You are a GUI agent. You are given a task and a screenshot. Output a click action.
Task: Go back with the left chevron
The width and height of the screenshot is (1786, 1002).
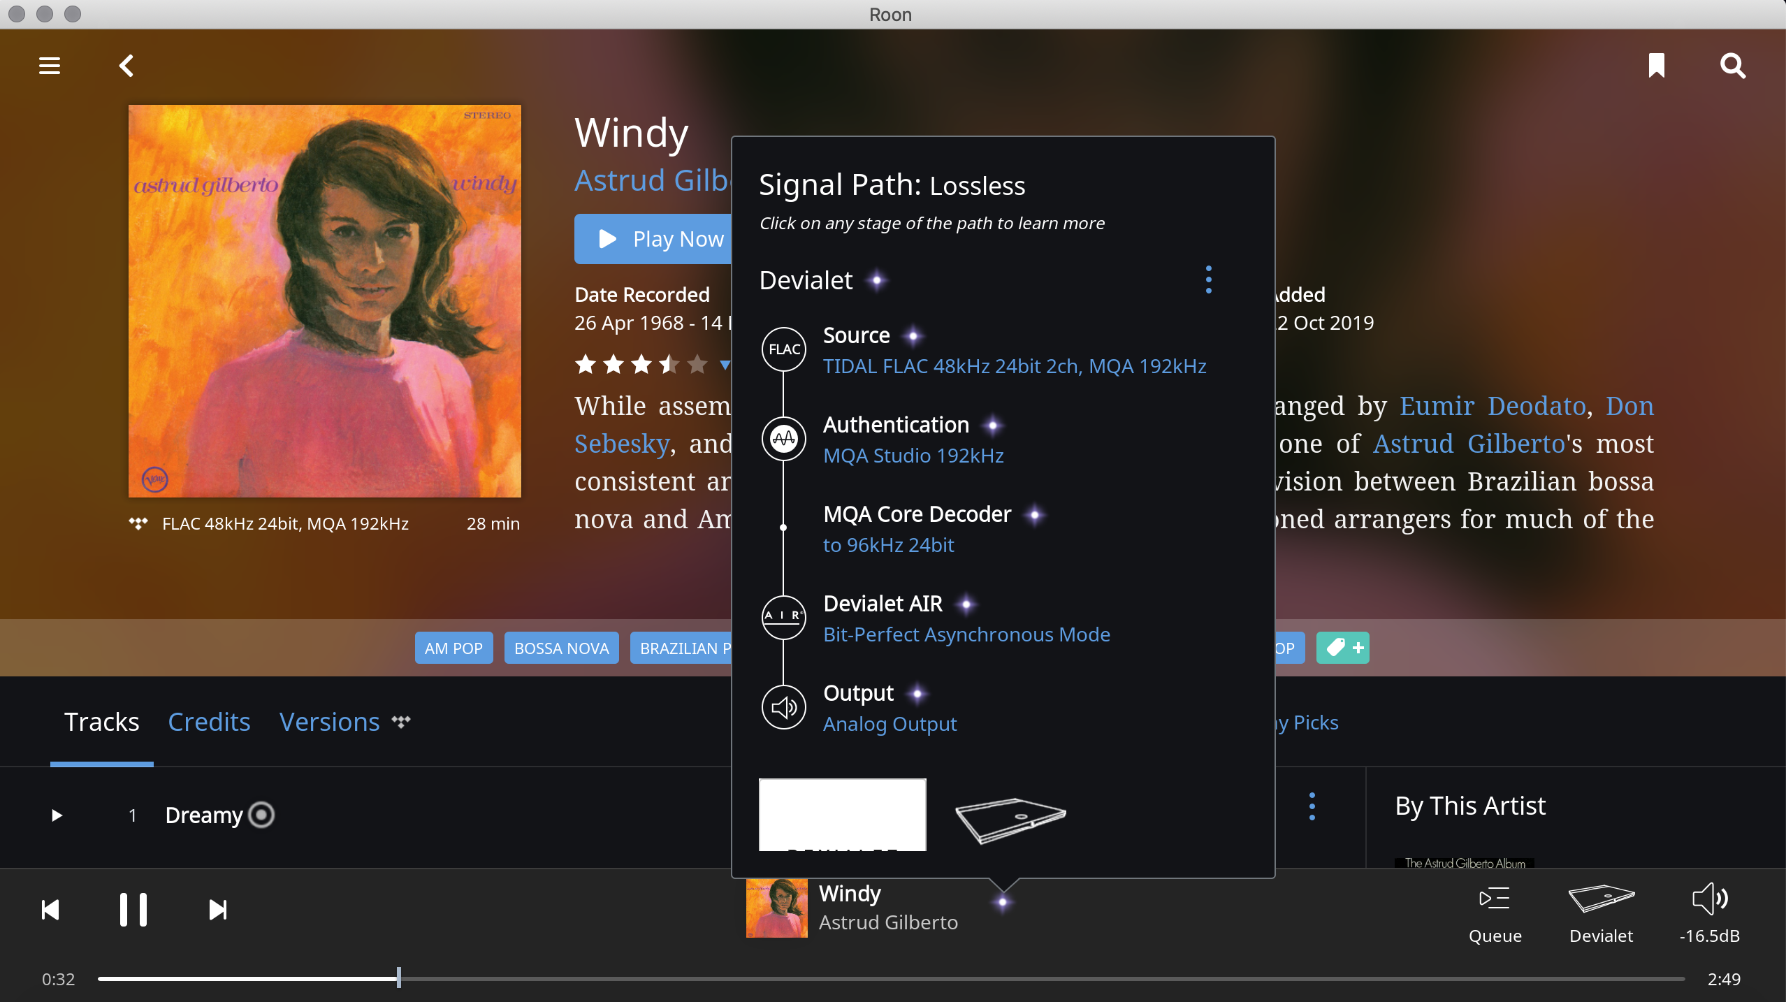pyautogui.click(x=126, y=66)
